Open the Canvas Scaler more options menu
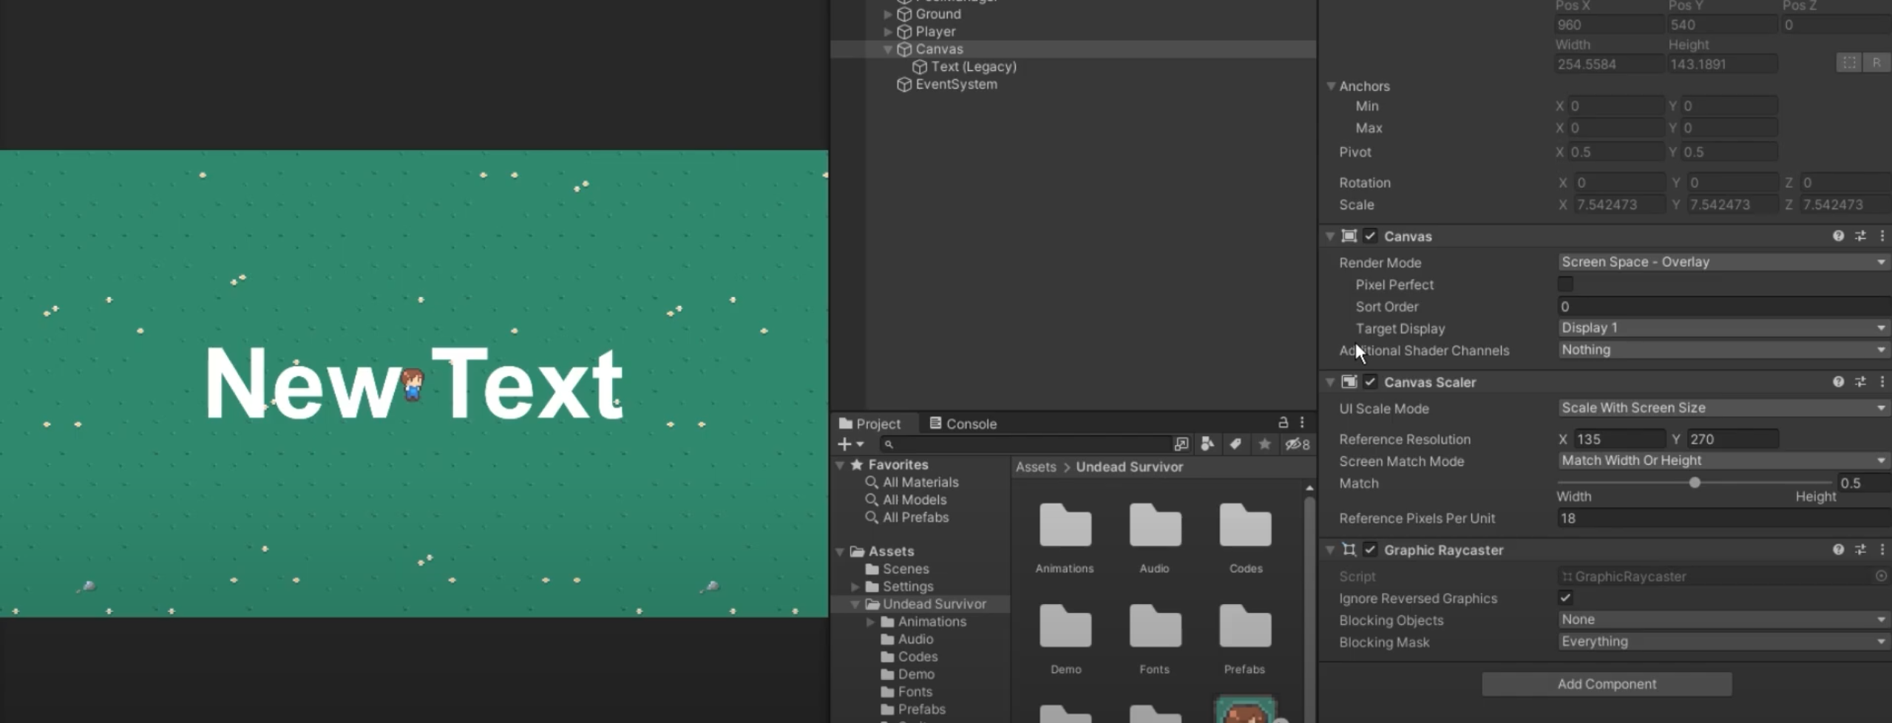 pyautogui.click(x=1882, y=381)
